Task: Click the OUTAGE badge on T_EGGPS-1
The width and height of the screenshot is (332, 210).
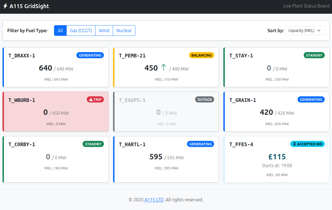Action: coord(205,99)
